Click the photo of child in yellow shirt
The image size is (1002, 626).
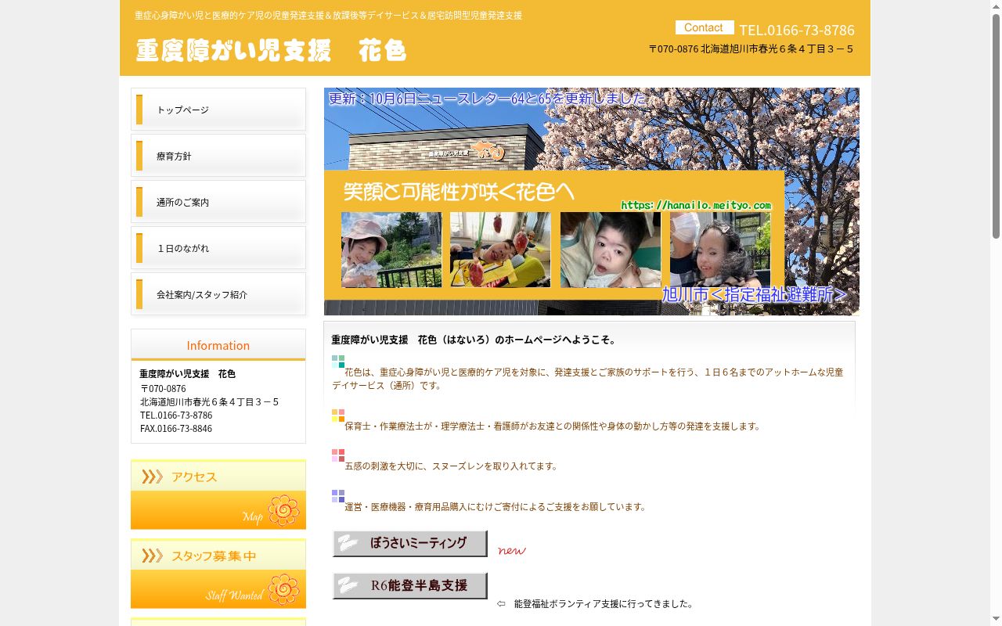point(500,250)
